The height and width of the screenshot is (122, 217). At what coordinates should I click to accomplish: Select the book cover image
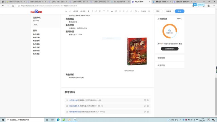(x=137, y=51)
